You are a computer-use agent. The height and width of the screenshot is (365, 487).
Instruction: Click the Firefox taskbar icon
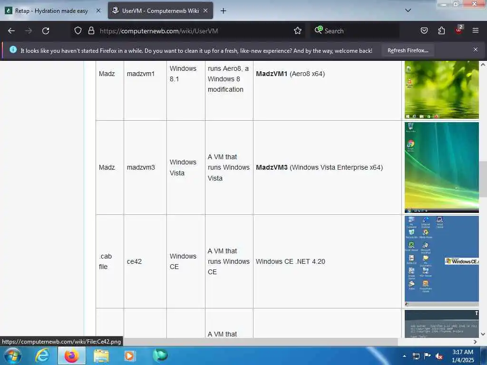[71, 355]
